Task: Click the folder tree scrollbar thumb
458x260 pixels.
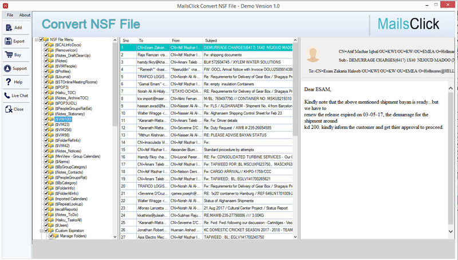Action: coord(115,85)
